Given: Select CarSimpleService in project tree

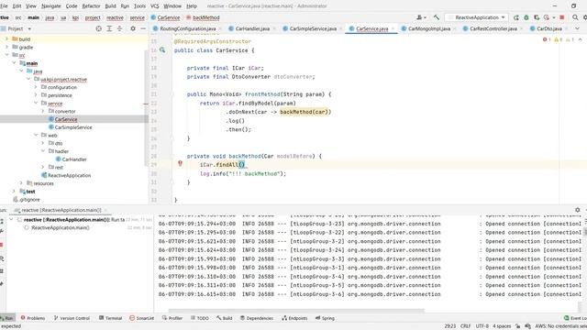Looking at the screenshot, I should coord(73,127).
